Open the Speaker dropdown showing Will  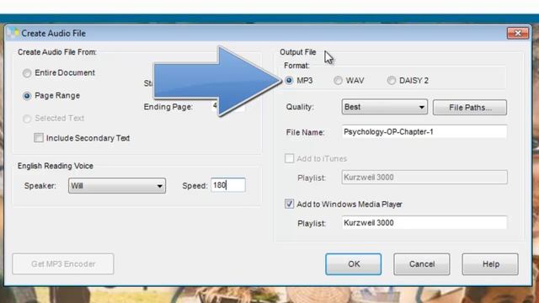117,186
